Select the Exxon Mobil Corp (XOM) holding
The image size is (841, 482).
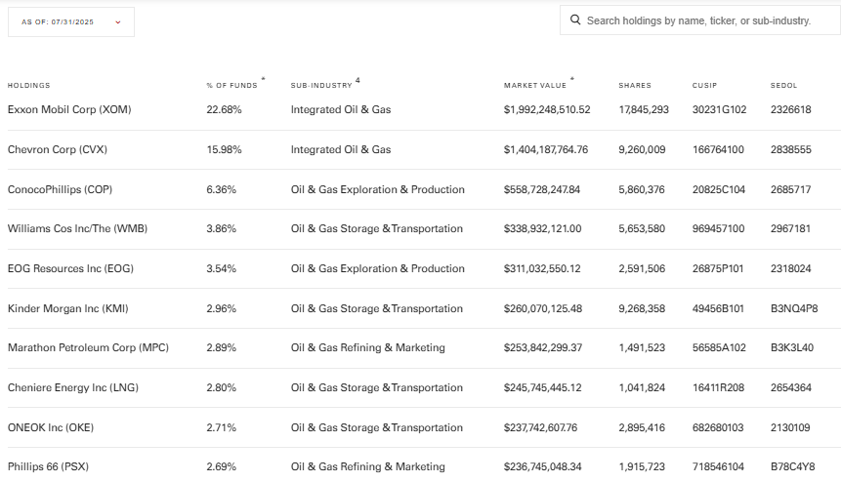tap(69, 109)
